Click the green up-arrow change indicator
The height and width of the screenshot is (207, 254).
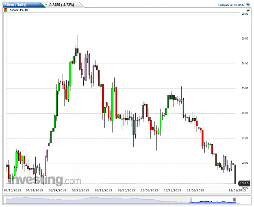click(46, 5)
